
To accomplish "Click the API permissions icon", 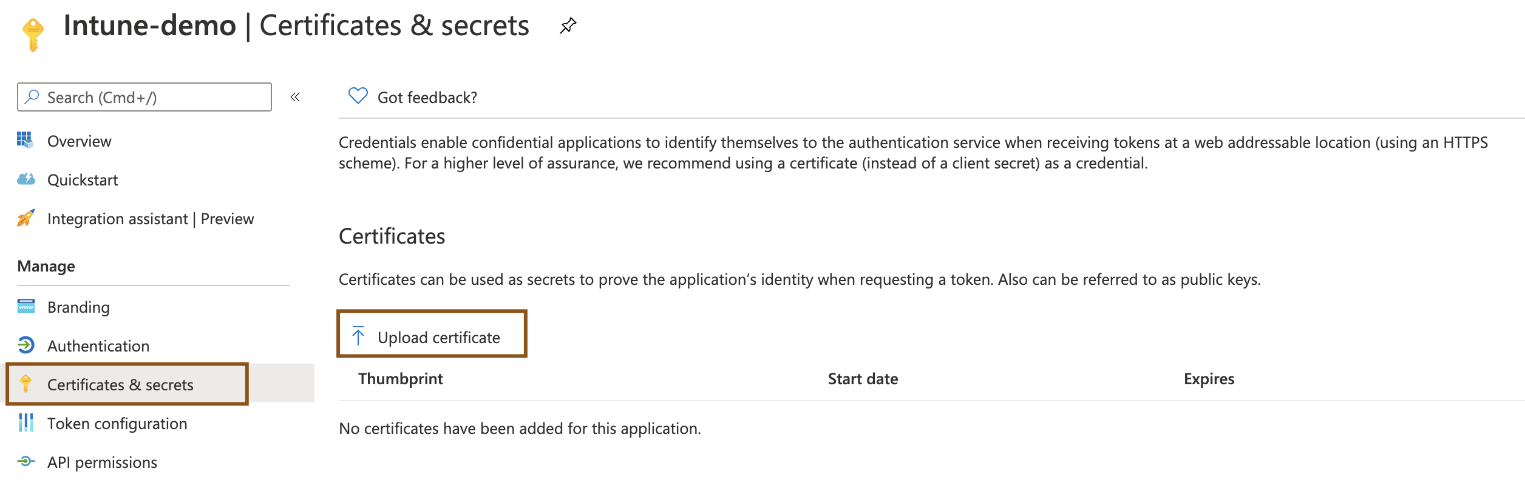I will 27,462.
